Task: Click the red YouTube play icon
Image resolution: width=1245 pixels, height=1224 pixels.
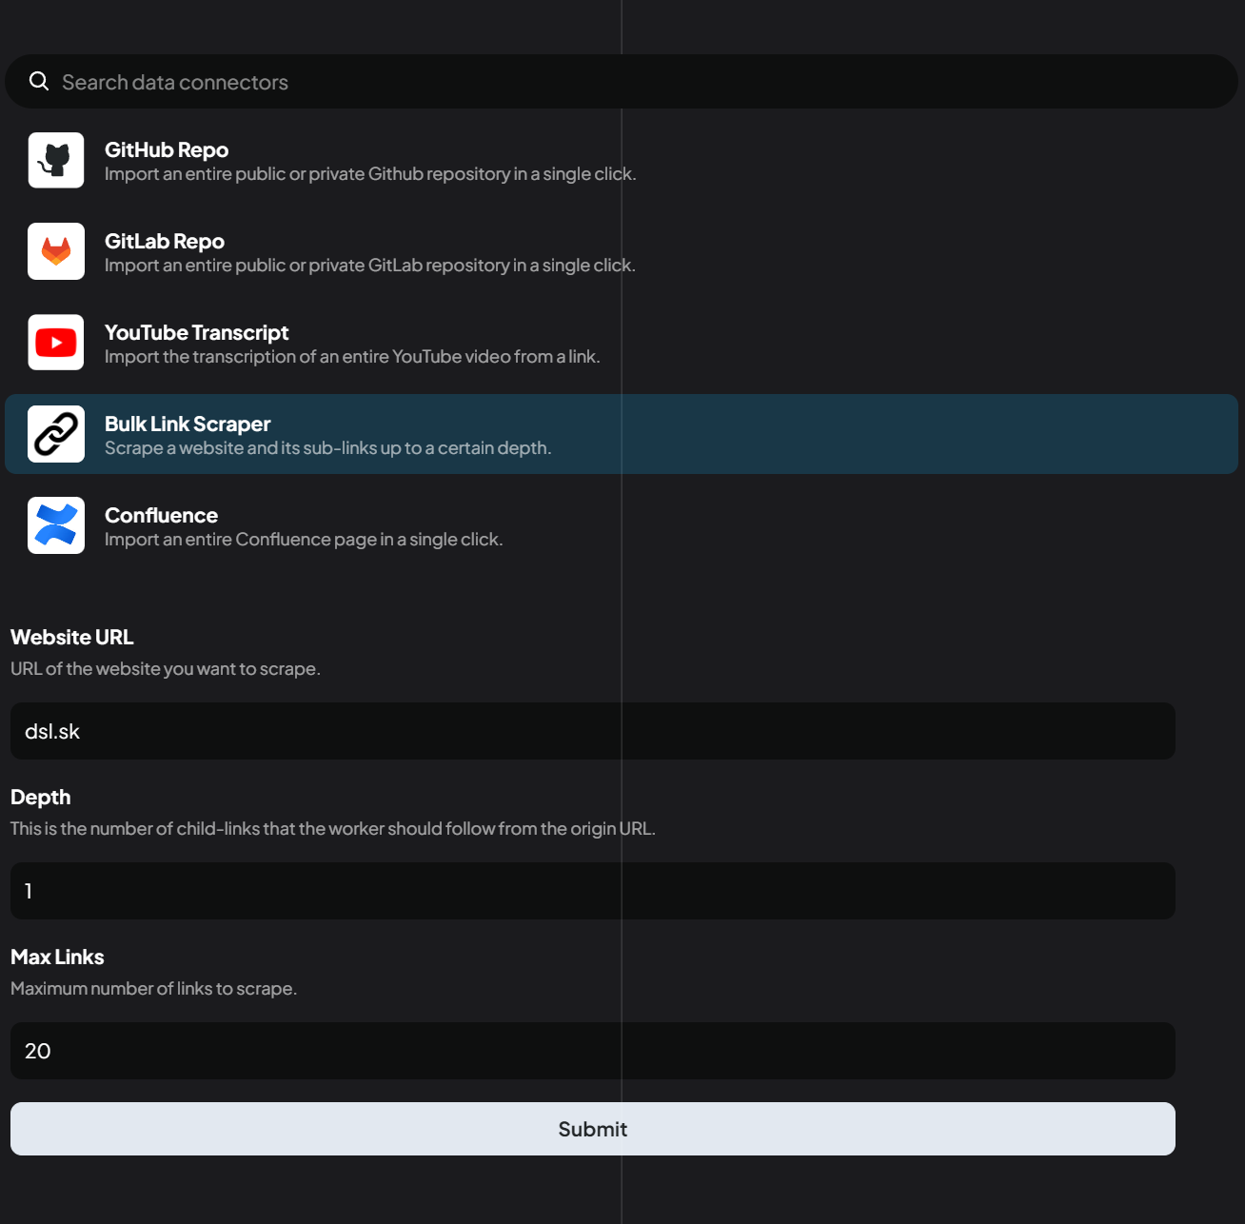Action: pos(56,343)
